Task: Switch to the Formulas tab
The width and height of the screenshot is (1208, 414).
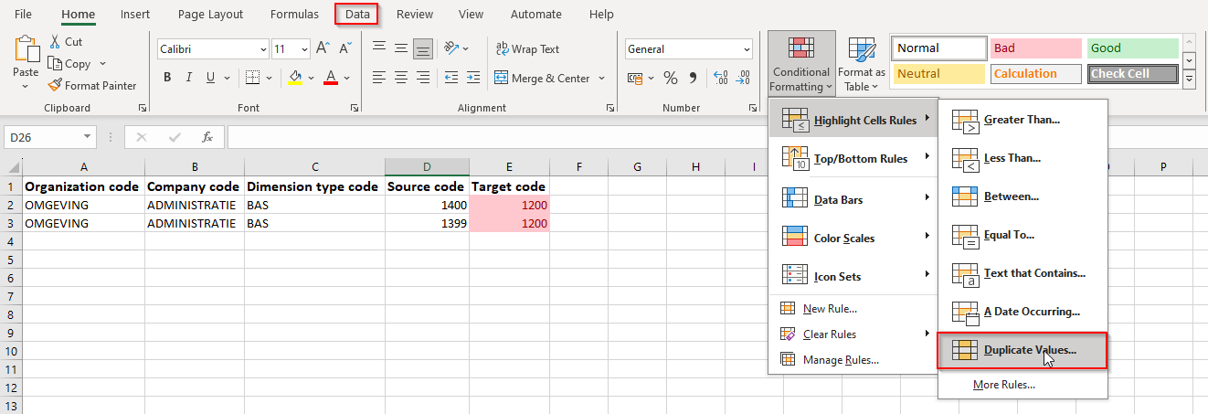Action: 294,14
